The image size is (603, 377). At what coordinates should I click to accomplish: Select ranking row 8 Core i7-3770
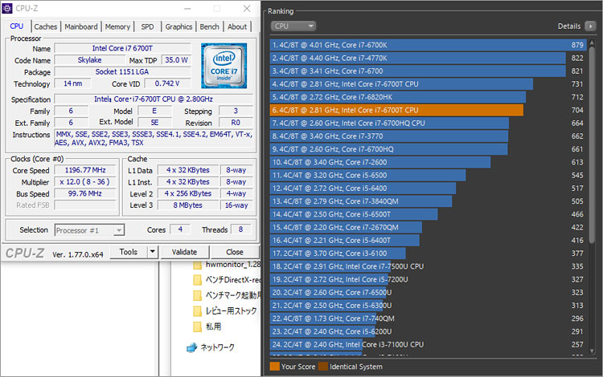tap(428, 136)
